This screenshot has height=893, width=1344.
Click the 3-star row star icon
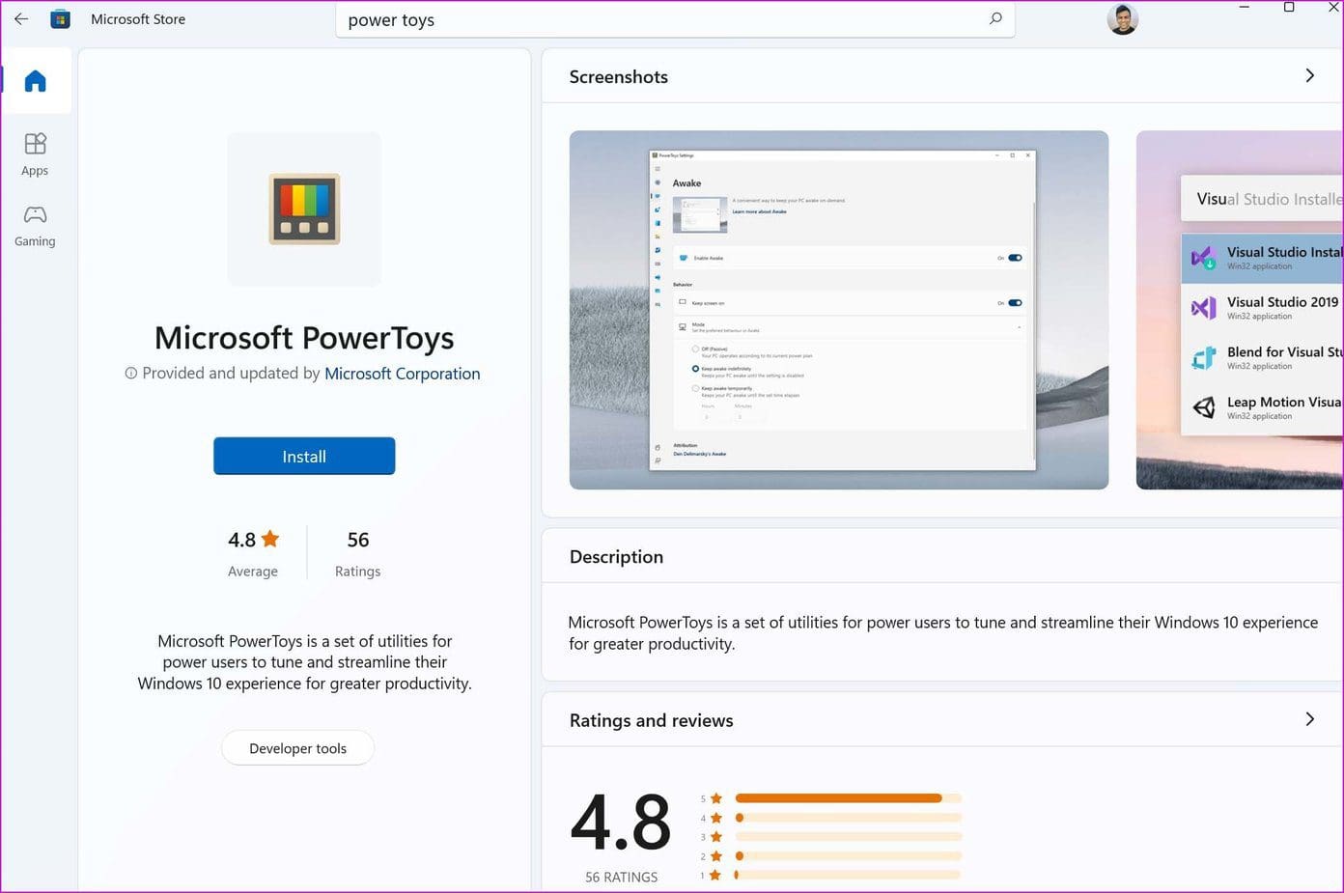tap(715, 837)
